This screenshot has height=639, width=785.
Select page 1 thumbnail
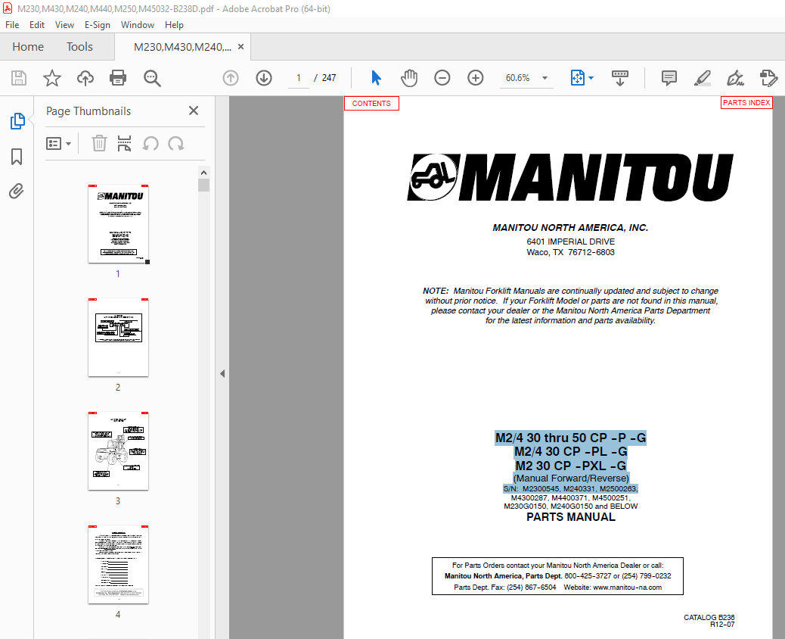pos(118,223)
